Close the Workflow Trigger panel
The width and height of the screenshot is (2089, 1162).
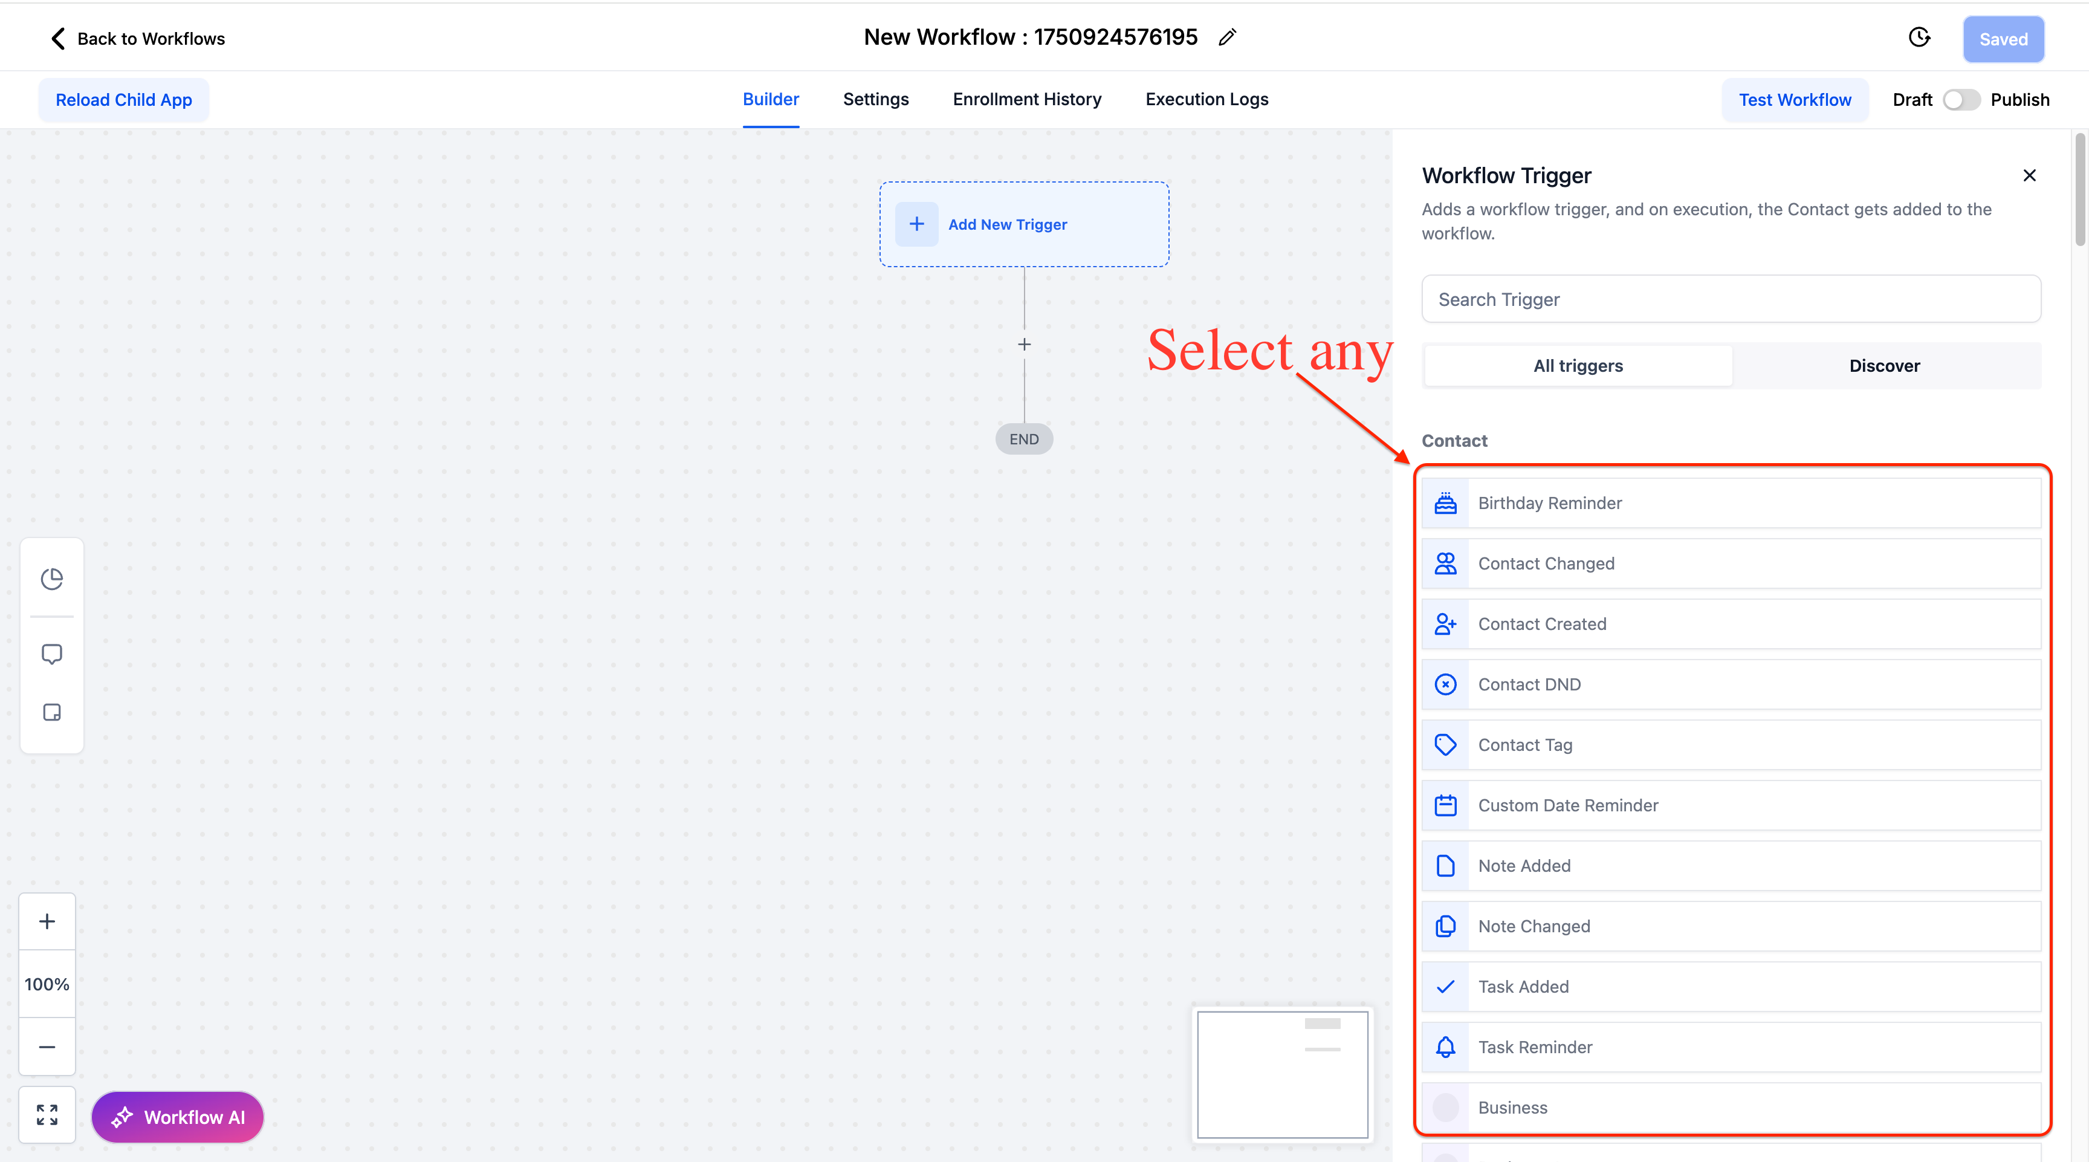pos(2029,175)
